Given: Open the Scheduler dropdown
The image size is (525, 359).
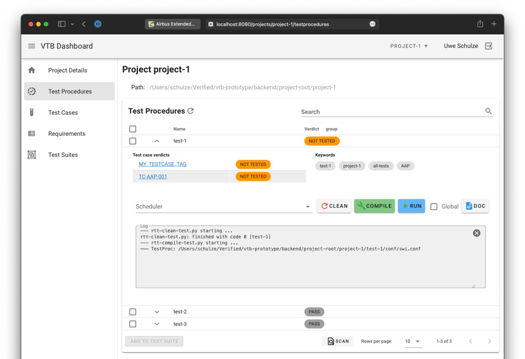Looking at the screenshot, I should tap(224, 206).
